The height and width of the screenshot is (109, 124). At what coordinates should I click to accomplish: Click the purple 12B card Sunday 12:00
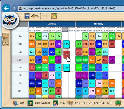pos(58,44)
